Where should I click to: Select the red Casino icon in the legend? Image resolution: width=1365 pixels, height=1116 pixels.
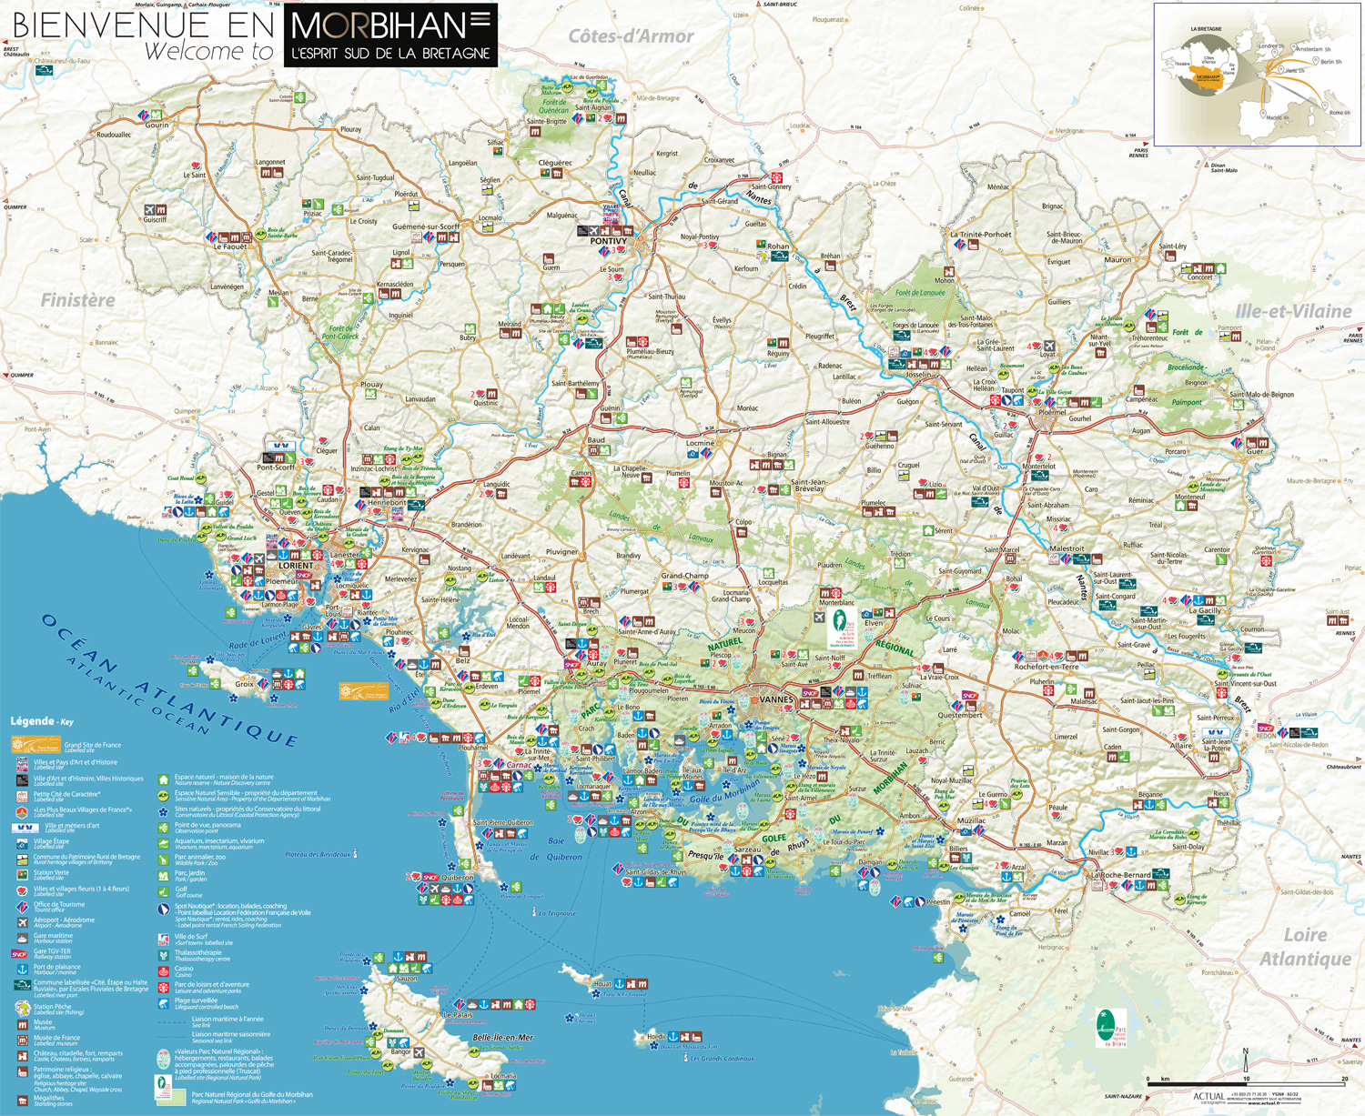[164, 970]
